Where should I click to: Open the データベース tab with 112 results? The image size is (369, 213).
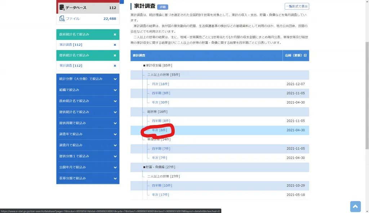(x=88, y=8)
